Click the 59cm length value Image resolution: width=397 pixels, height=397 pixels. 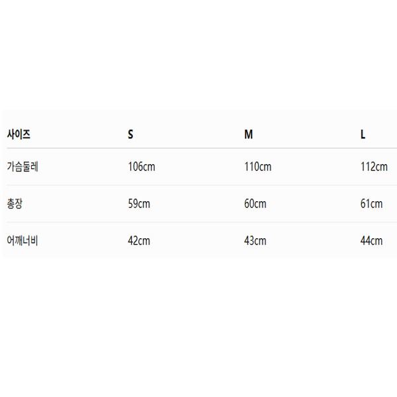click(139, 204)
